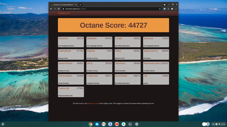Viewport: 227px width, 127px height.
Task: Open the Deltablue benchmark box
Action: click(x=99, y=42)
